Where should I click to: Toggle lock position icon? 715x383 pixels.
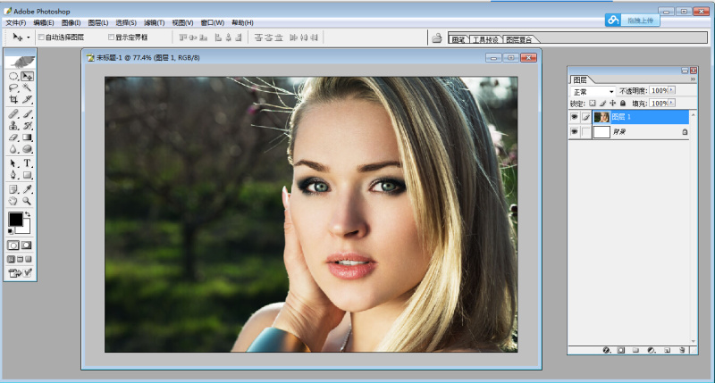pyautogui.click(x=612, y=104)
